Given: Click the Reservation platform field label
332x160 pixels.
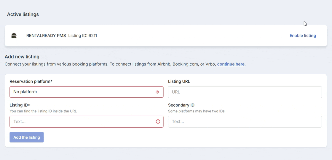Looking at the screenshot, I should tap(31, 81).
